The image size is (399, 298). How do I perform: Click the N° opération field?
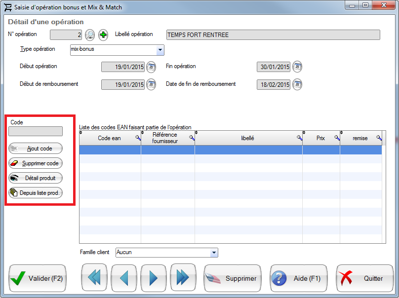click(x=66, y=35)
